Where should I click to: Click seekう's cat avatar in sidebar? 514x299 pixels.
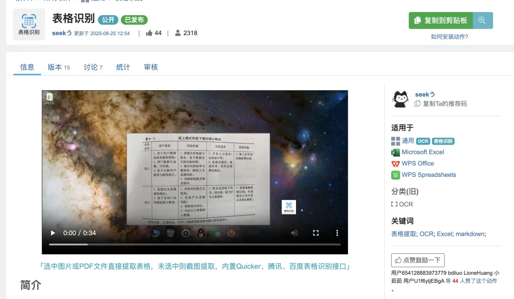point(401,99)
